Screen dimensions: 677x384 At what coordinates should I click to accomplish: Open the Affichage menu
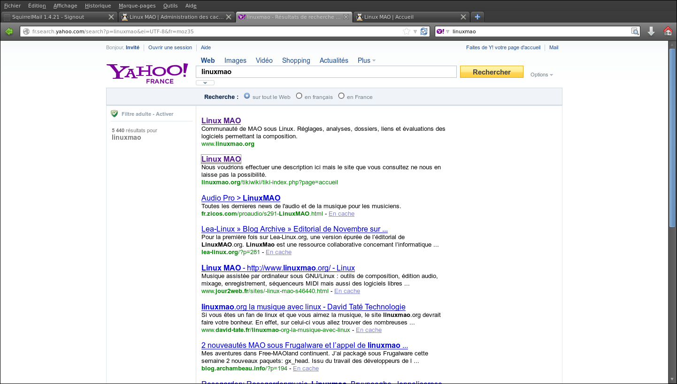pyautogui.click(x=65, y=6)
